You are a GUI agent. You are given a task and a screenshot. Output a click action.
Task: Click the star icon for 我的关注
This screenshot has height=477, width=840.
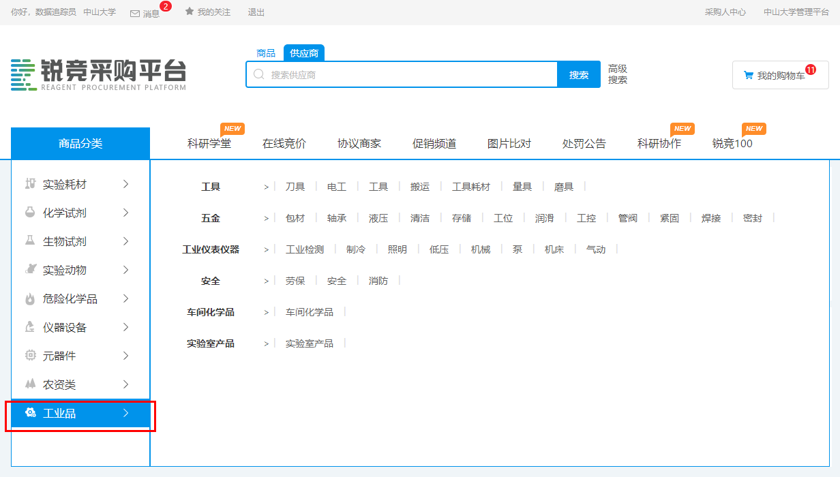(190, 12)
